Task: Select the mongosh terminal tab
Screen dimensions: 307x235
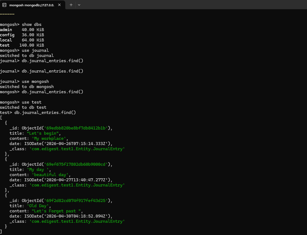Action: click(32, 5)
